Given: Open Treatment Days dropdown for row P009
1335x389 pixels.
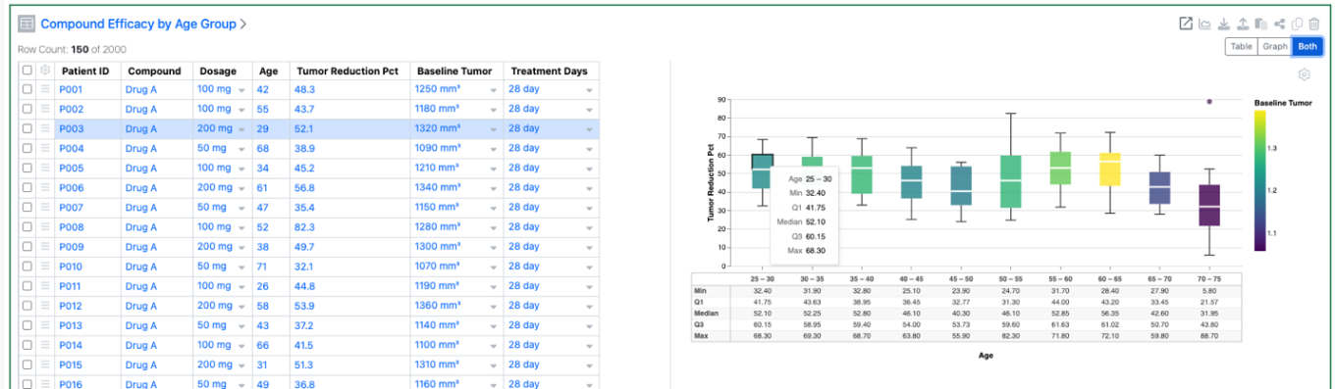Looking at the screenshot, I should [x=590, y=248].
